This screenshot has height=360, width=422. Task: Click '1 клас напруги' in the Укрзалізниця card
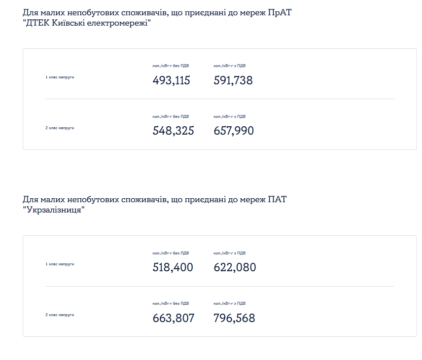pos(60,264)
